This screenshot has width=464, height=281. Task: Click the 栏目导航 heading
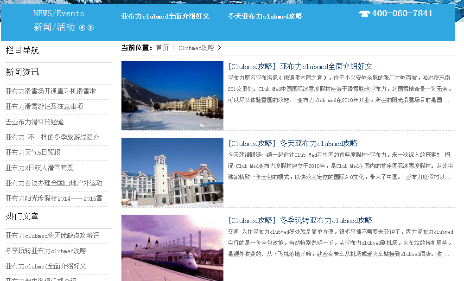pos(22,51)
